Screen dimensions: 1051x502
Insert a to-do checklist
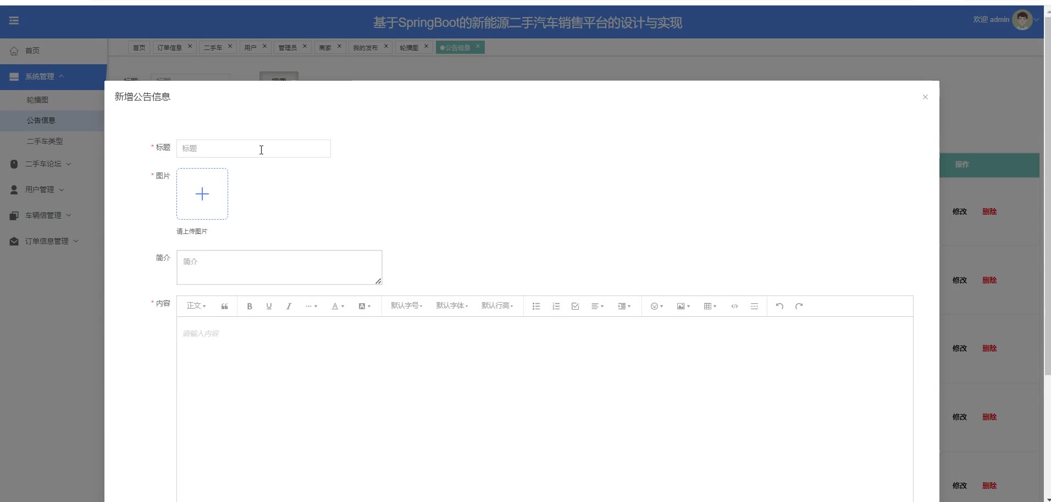pyautogui.click(x=575, y=306)
